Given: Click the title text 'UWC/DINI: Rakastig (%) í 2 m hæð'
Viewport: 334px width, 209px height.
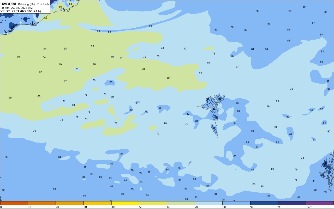Looking at the screenshot, I should [x=25, y=4].
